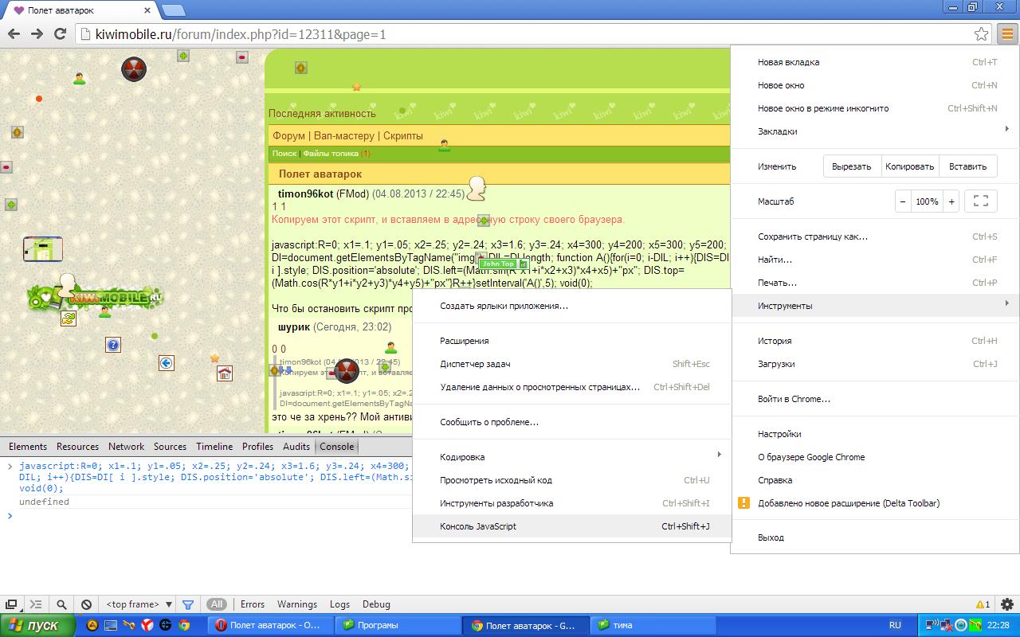This screenshot has width=1020, height=637.
Task: Click the DevTools search magnifier icon
Action: [x=61, y=604]
